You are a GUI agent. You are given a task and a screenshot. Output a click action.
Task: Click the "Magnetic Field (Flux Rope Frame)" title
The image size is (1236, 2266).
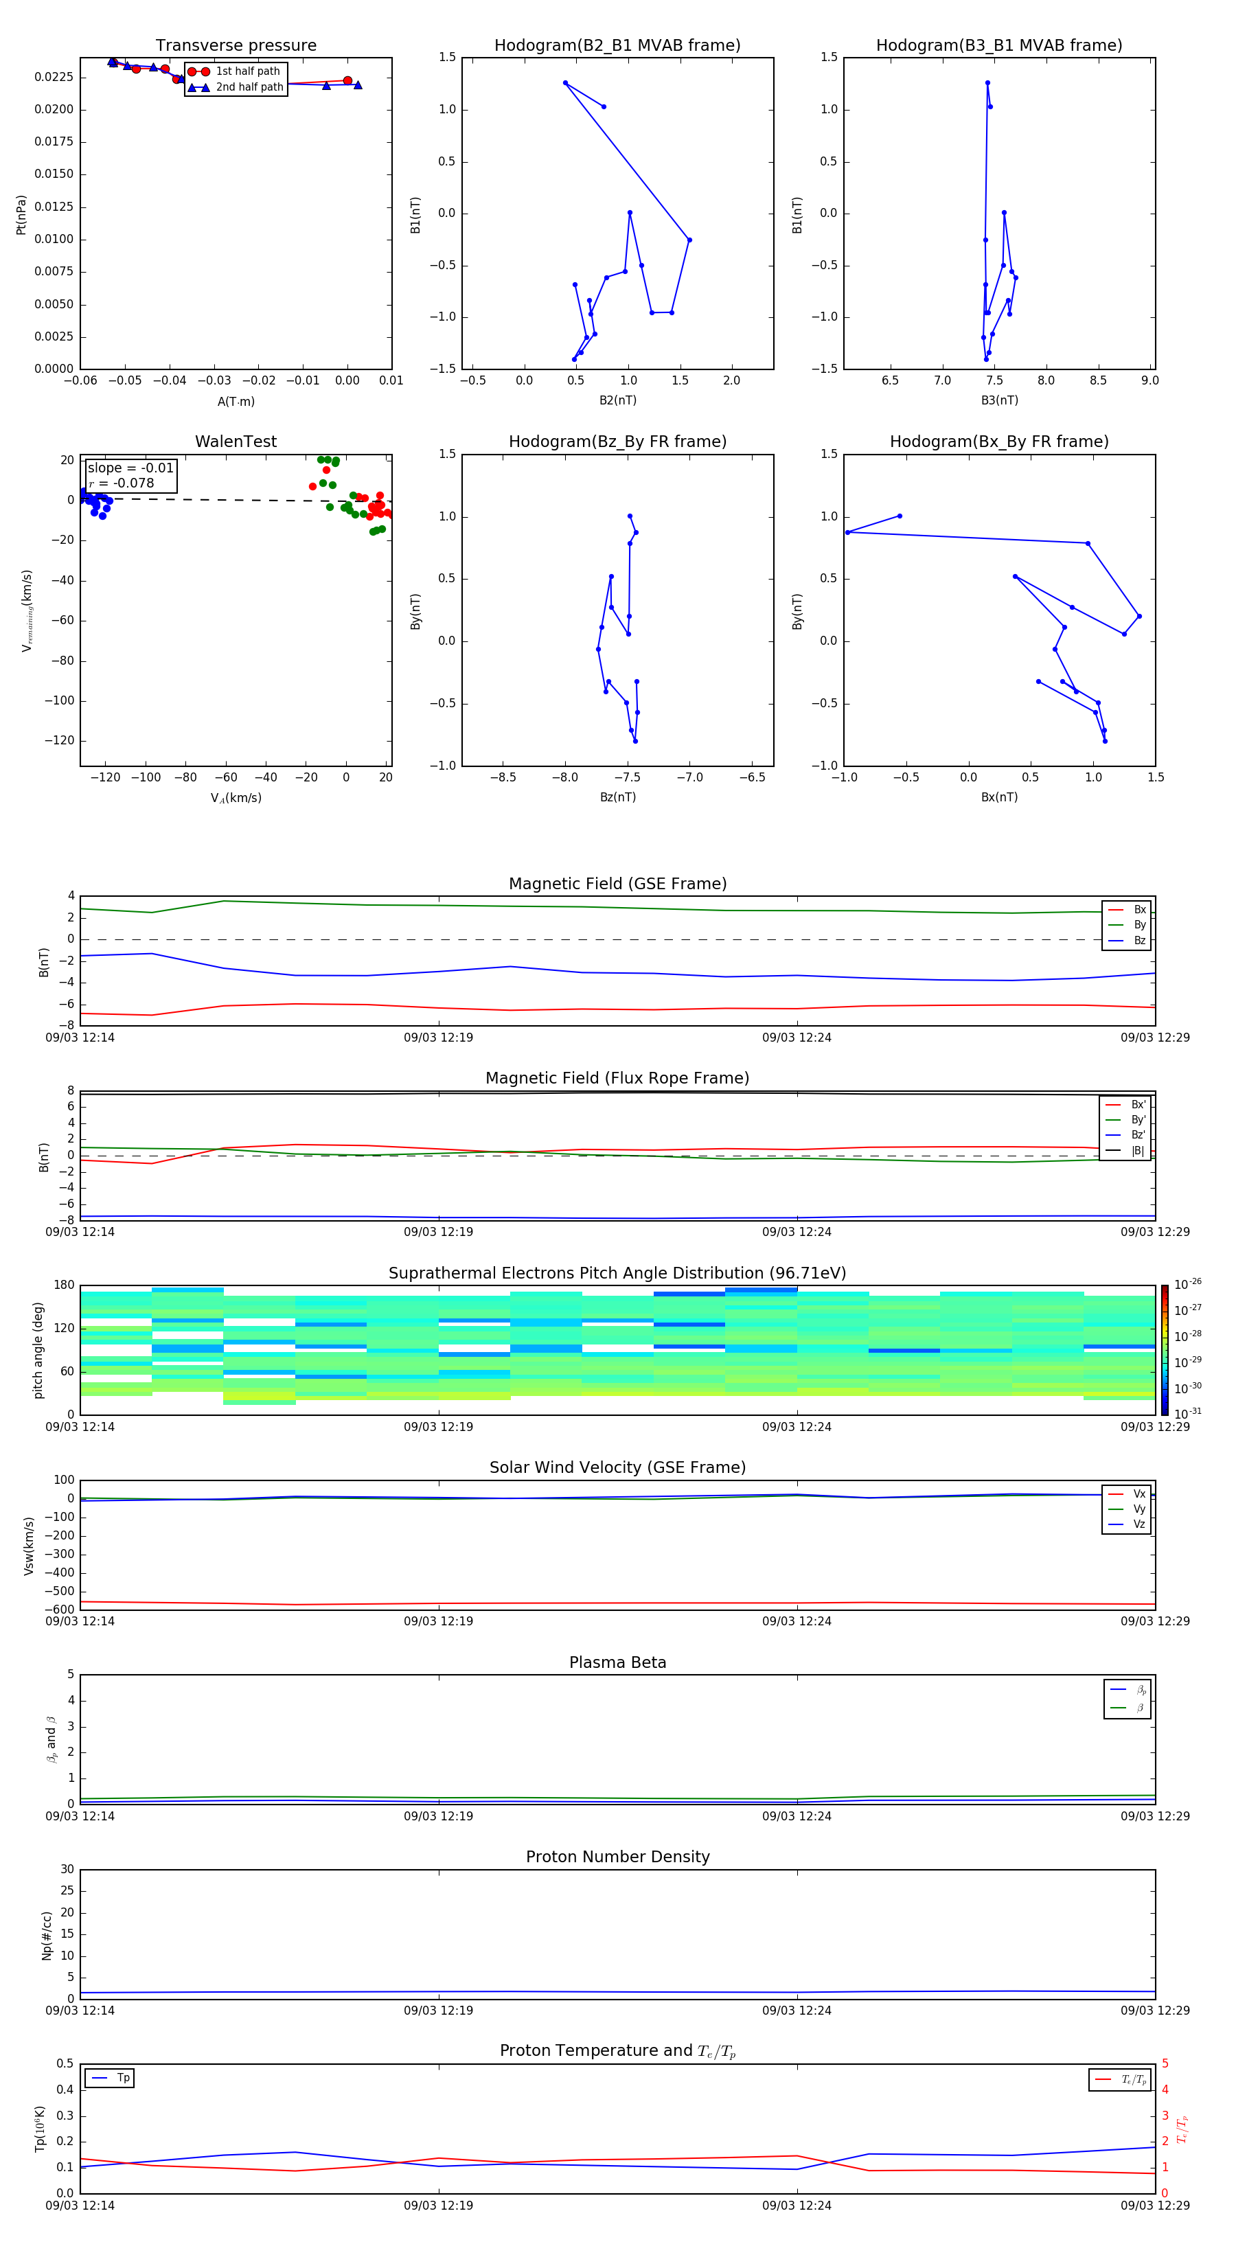(617, 1079)
